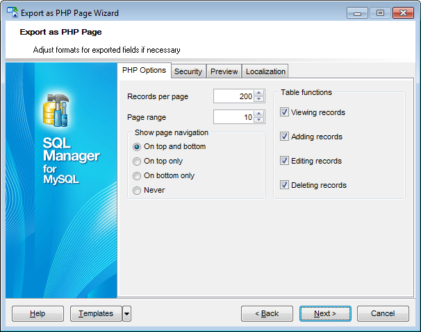Click inside the Page range field
This screenshot has width=421, height=332.
tap(233, 117)
